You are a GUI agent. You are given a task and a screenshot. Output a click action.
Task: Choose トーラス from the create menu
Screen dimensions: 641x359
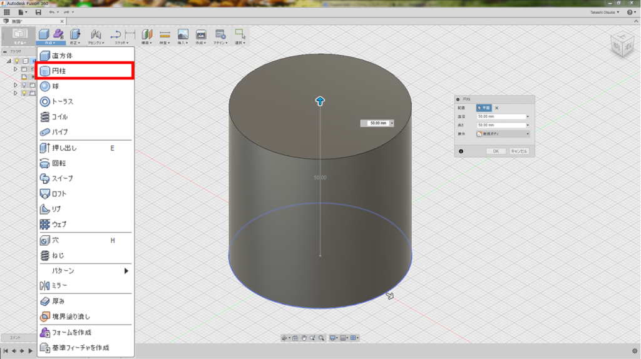(86, 101)
